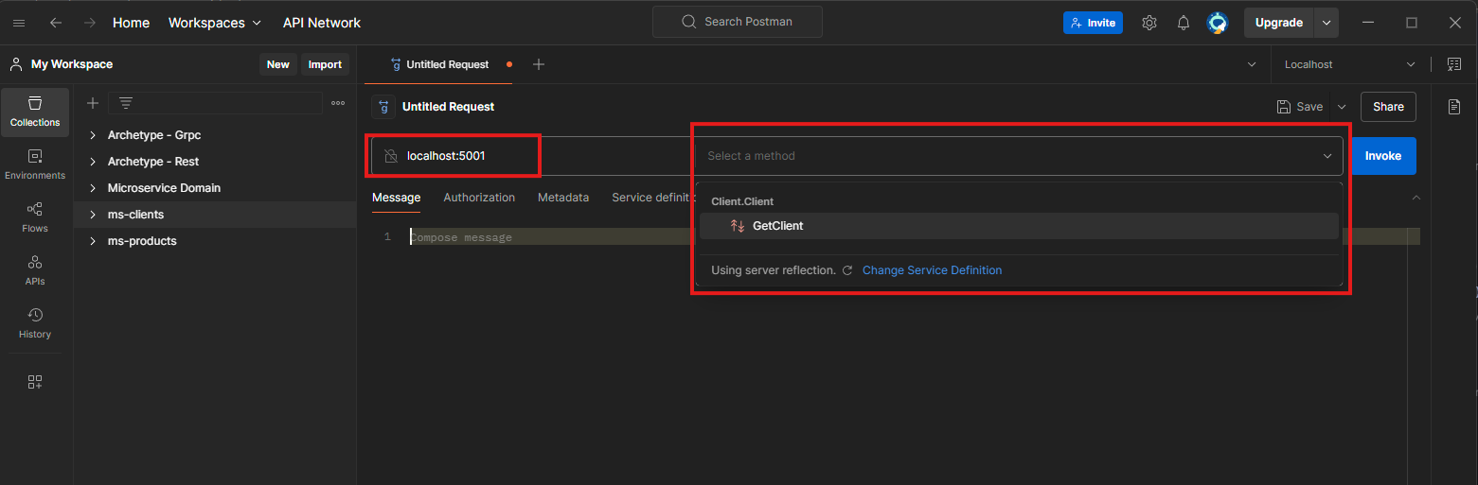Open environment quick look icon
The width and height of the screenshot is (1478, 485).
click(1453, 64)
